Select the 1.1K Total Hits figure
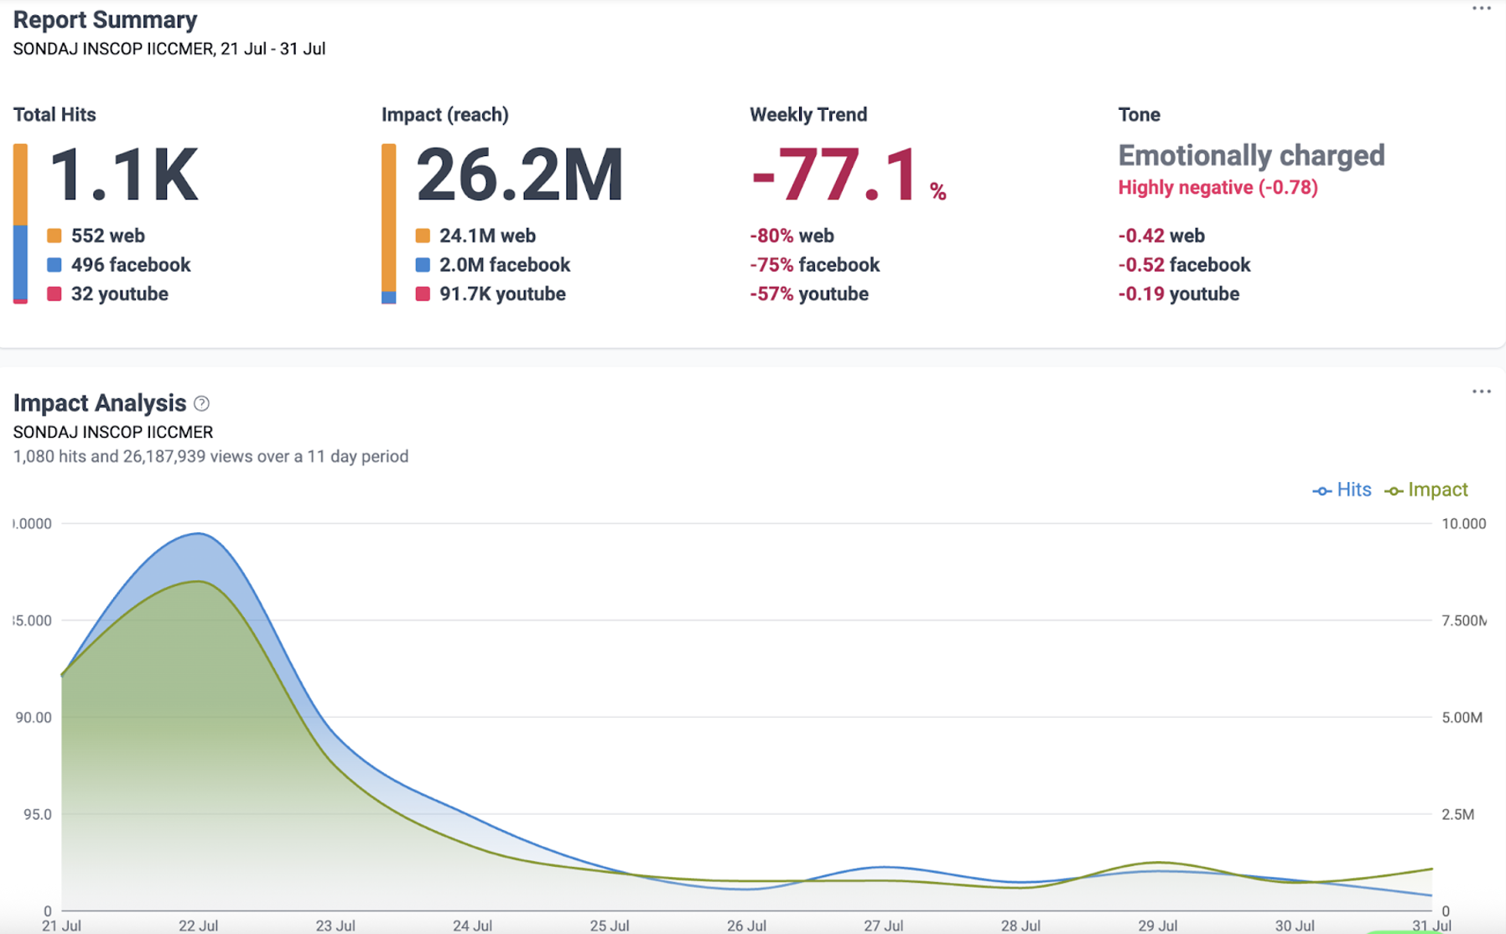The width and height of the screenshot is (1506, 934). click(124, 175)
